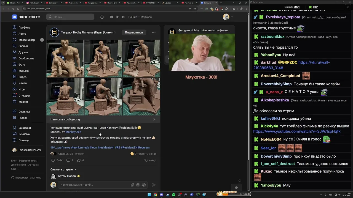Open the vk.com wall link in chat
The image size is (353, 198).
tap(292, 65)
